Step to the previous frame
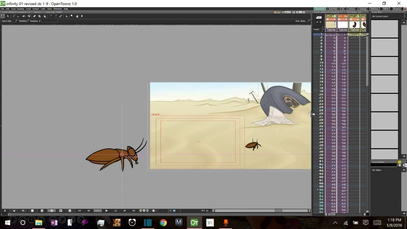Viewport: 407px width, 229px height. point(88,211)
